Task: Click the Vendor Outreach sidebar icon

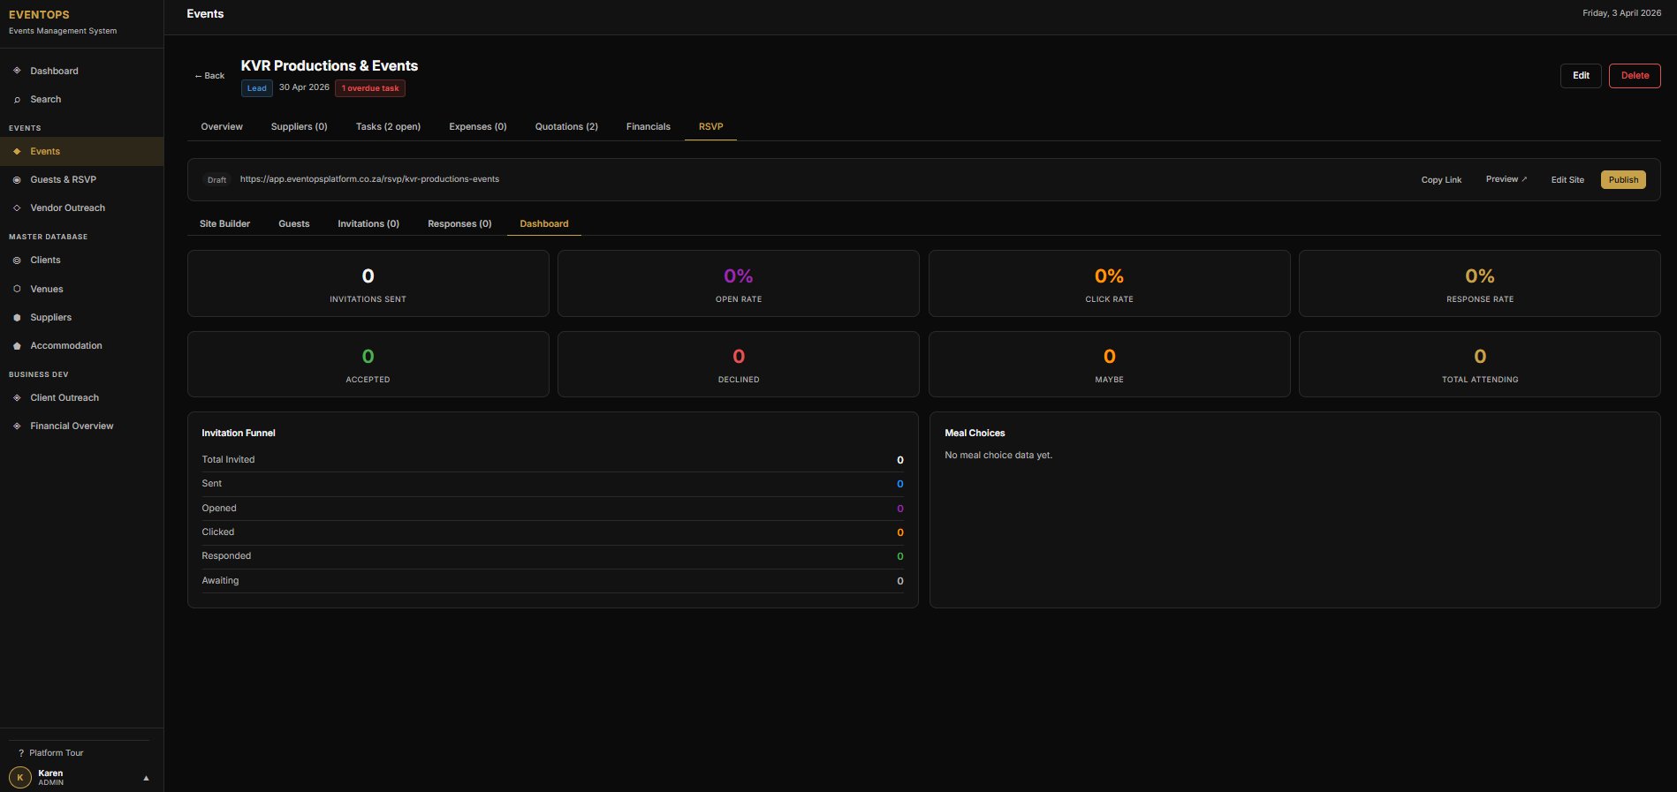Action: [17, 208]
